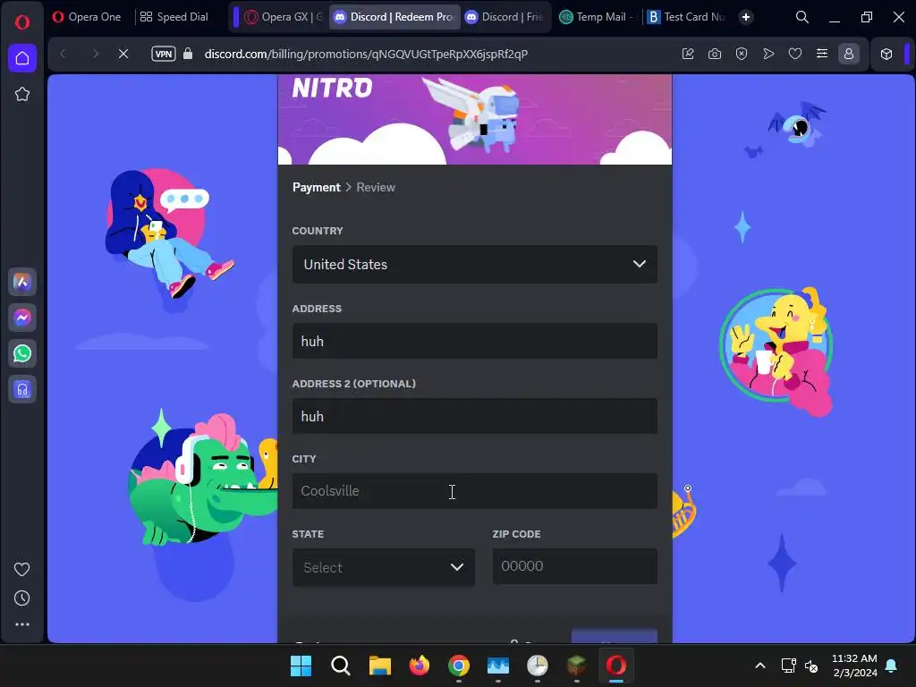Open Windows taskbar search

[340, 666]
